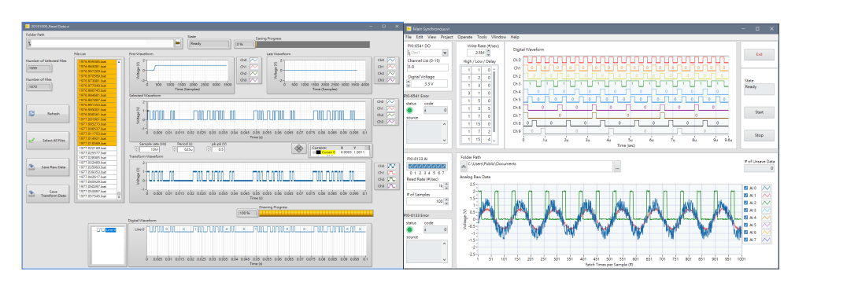The width and height of the screenshot is (847, 293).
Task: Adjust the Sample rate (Hz) stepper arrows
Action: point(137,149)
